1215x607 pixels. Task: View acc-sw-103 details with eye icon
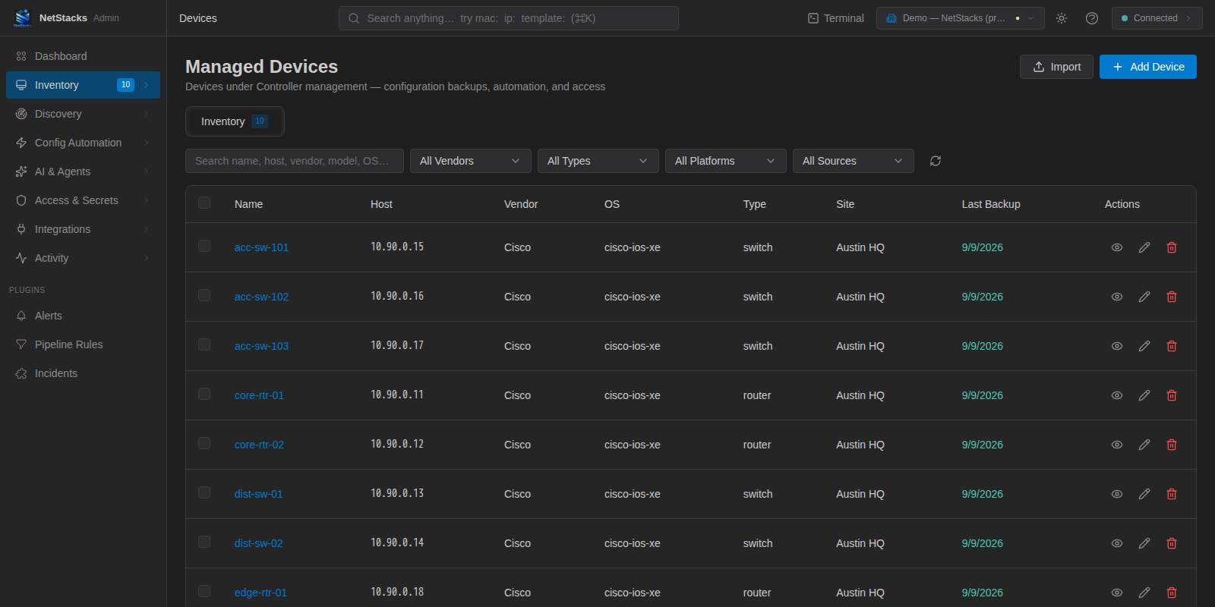tap(1117, 346)
